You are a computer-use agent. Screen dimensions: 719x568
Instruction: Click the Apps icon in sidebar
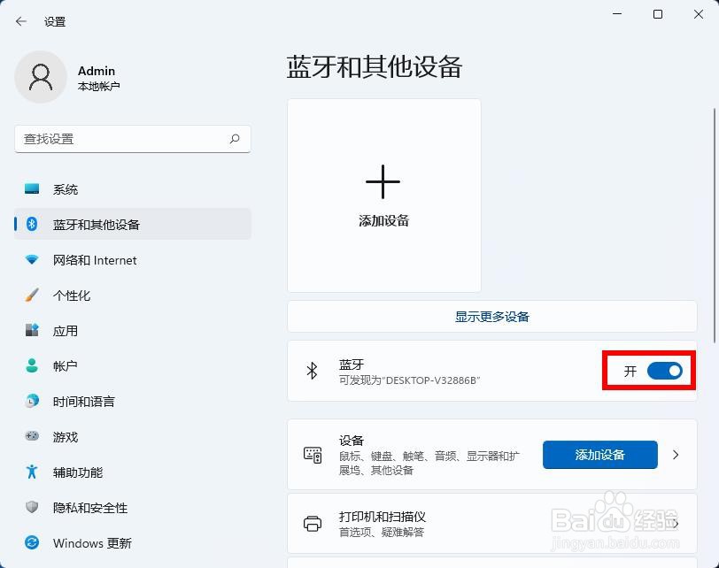click(x=32, y=330)
